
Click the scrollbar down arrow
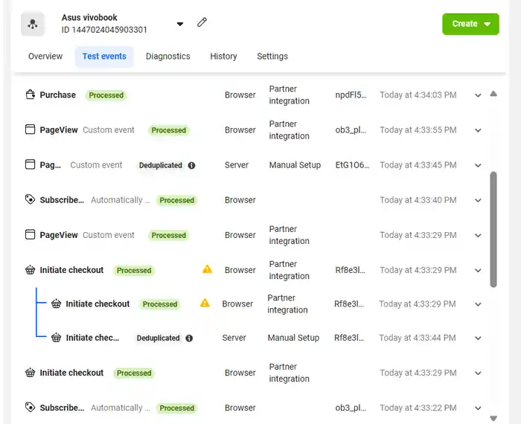pos(493,418)
